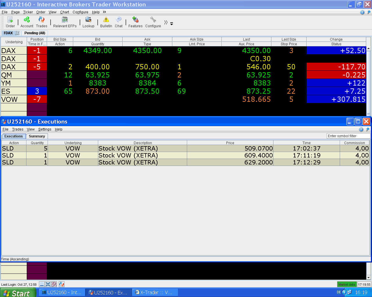Open the File menu in Trader Workstation
The image size is (372, 297).
pyautogui.click(x=5, y=12)
